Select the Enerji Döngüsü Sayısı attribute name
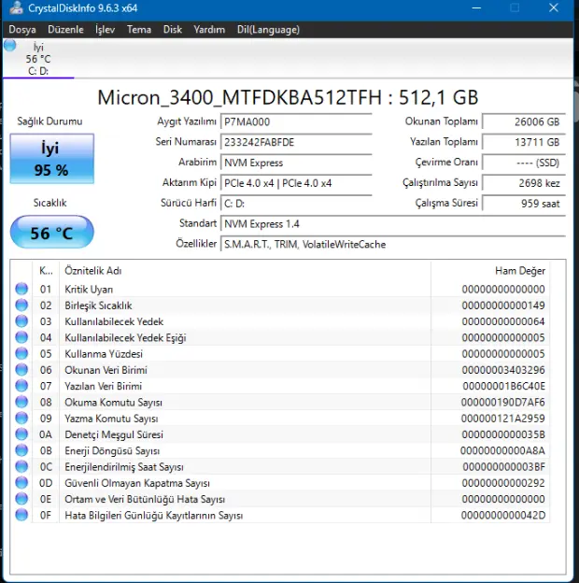Viewport: 579px width, 583px height. coord(112,451)
